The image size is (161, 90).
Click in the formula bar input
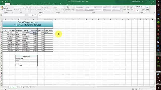[x=96, y=15]
